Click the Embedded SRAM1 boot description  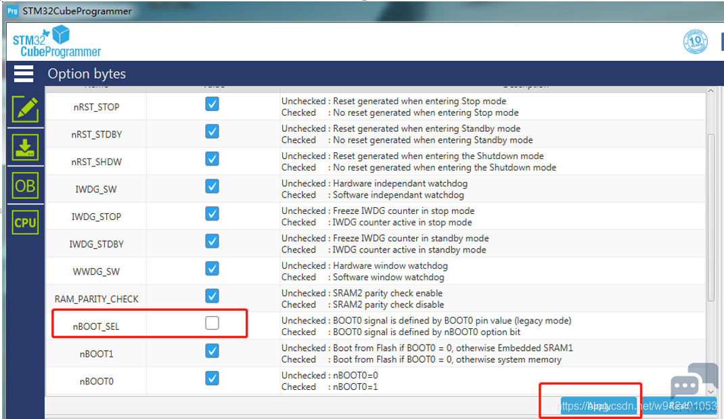click(x=427, y=348)
